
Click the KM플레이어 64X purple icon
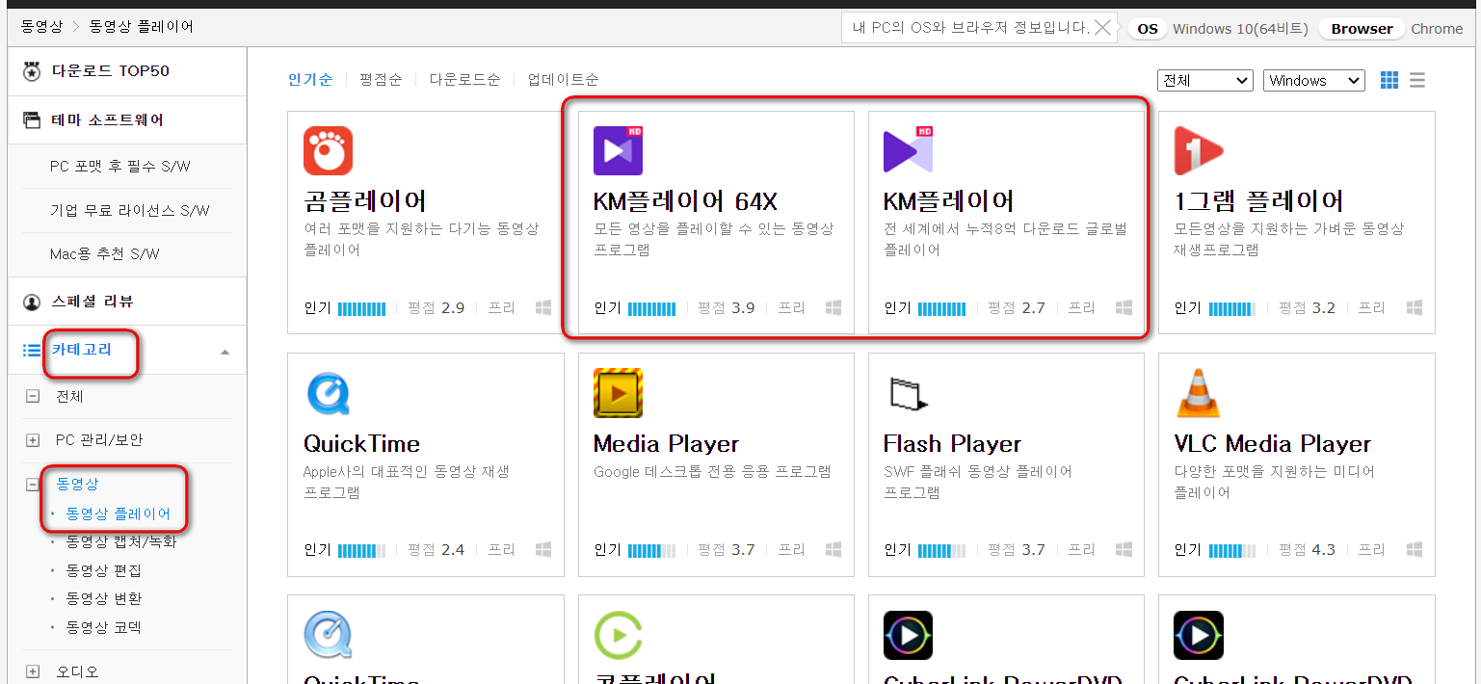619,151
